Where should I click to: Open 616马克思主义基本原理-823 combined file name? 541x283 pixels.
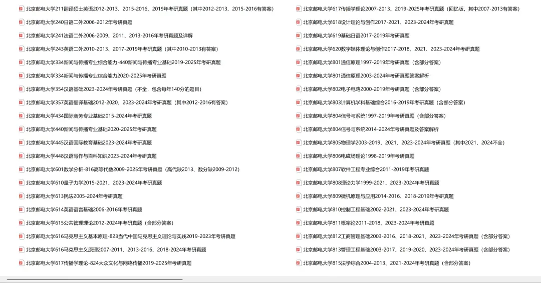point(130,236)
